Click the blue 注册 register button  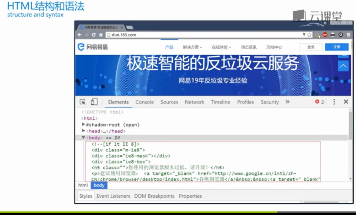coord(337,47)
